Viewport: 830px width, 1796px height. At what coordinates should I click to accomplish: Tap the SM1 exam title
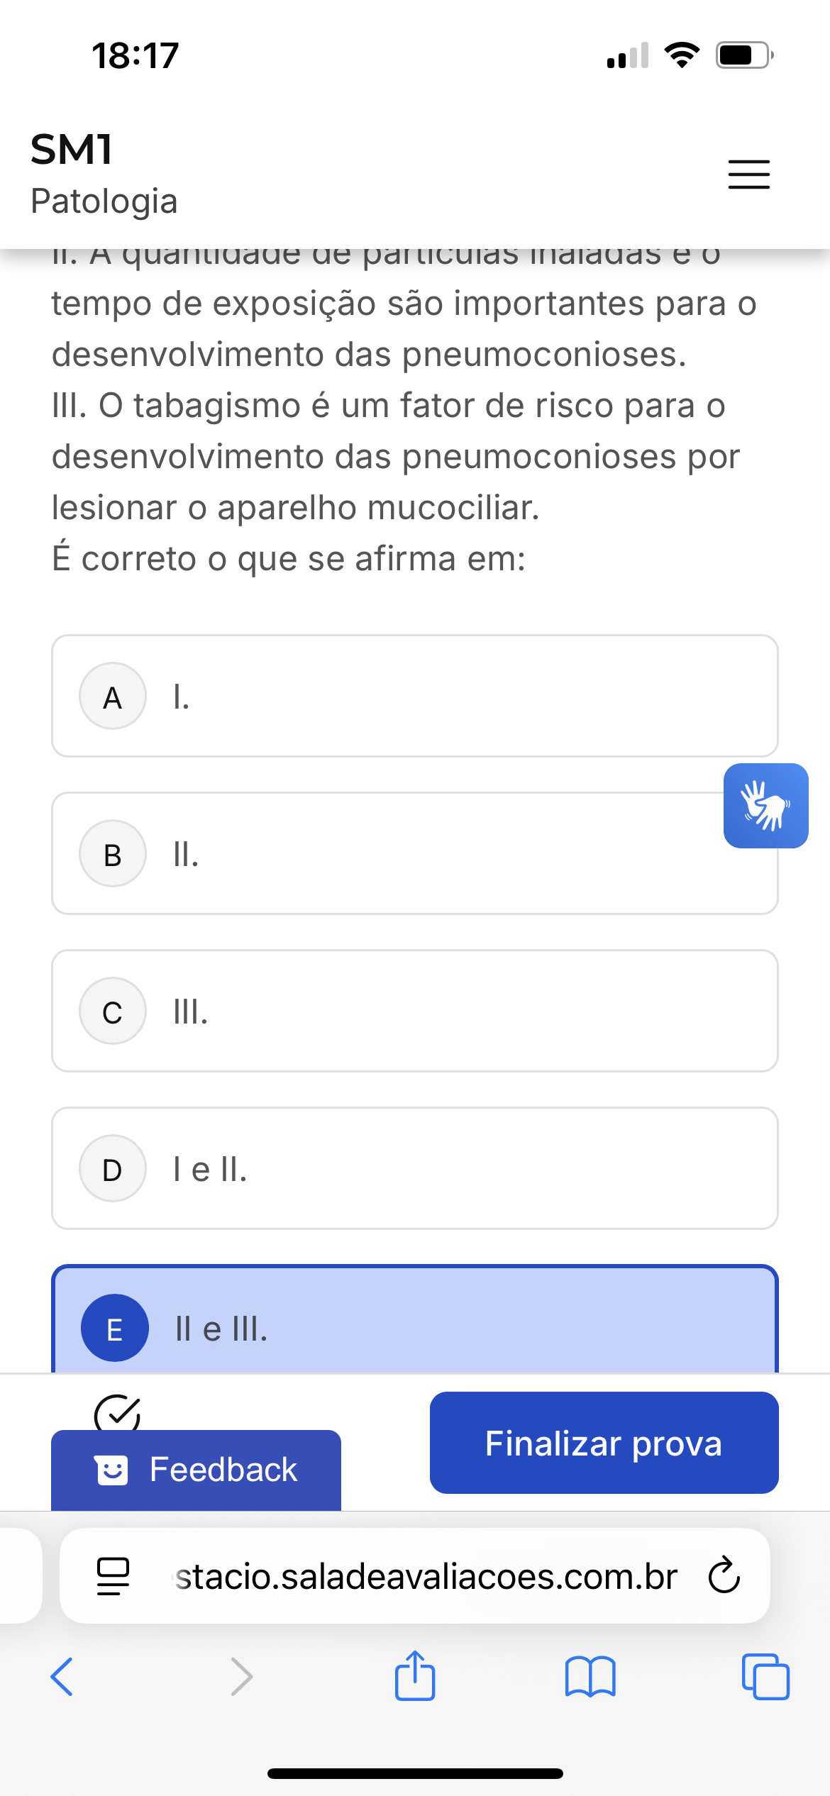tap(72, 150)
